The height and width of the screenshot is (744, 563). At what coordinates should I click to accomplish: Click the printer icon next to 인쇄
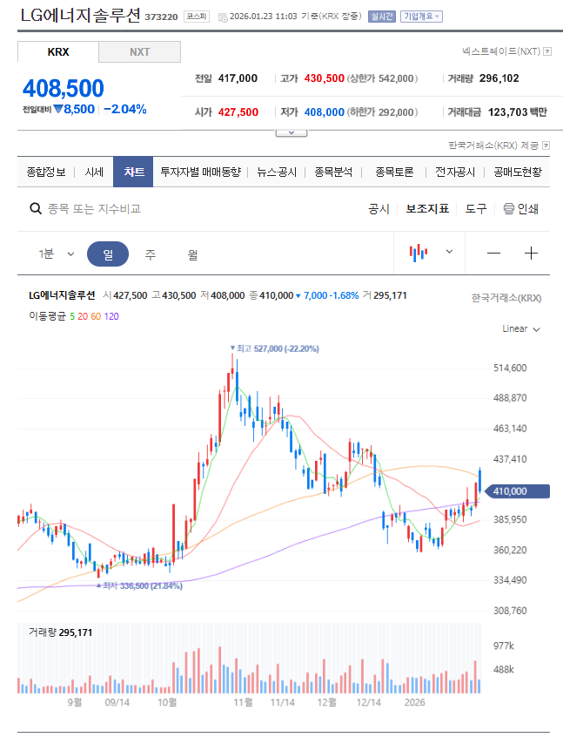(x=509, y=209)
